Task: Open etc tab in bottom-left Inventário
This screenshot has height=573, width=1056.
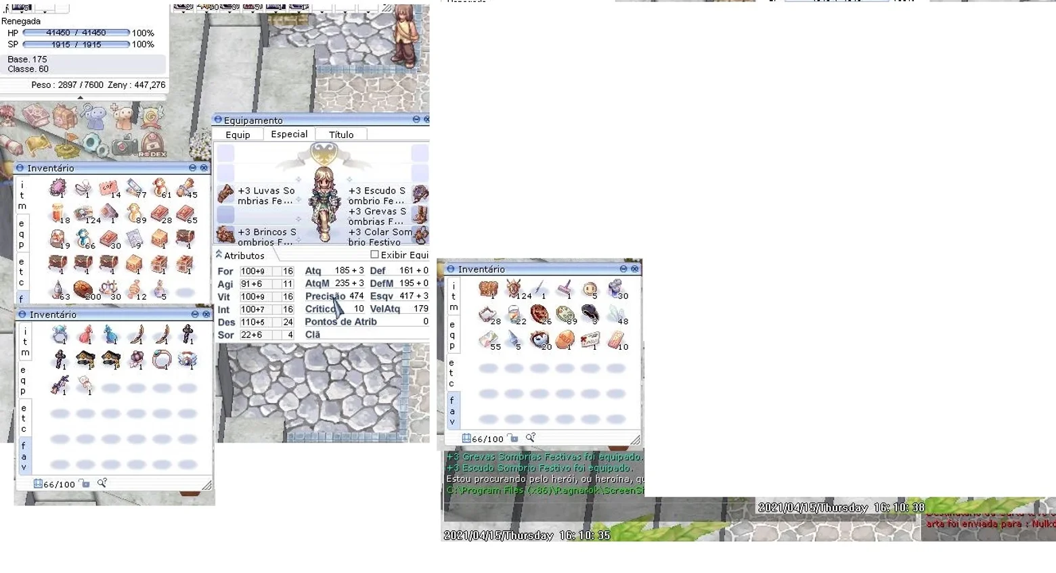Action: click(x=24, y=418)
